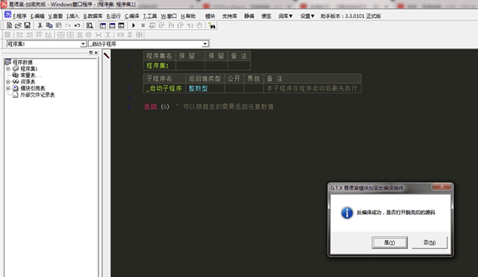Click the New file toolbar icon
This screenshot has height=277, width=478.
(10, 25)
